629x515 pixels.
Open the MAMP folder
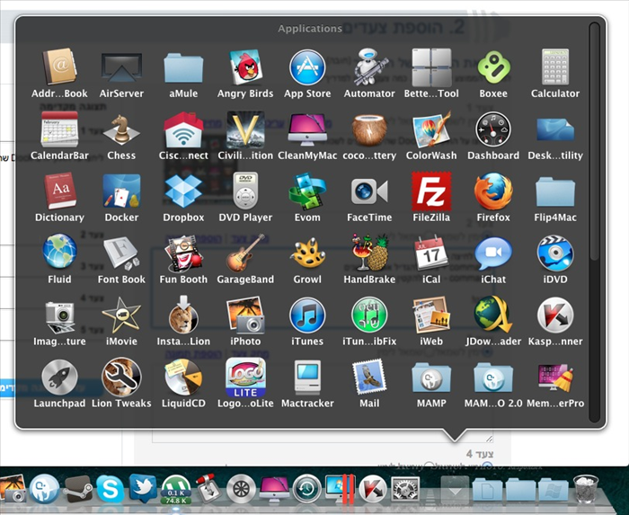(x=431, y=377)
